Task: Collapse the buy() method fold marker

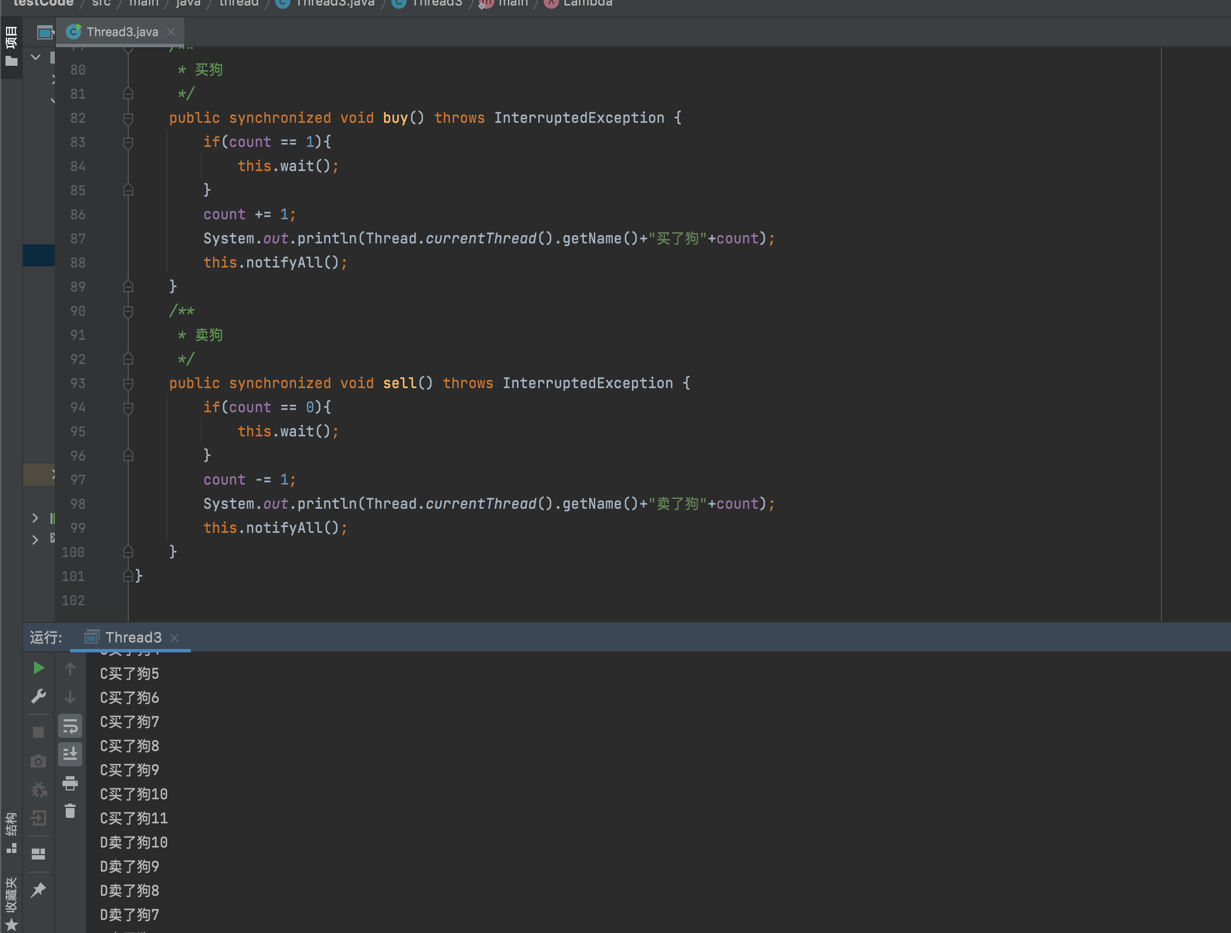Action: [x=128, y=118]
